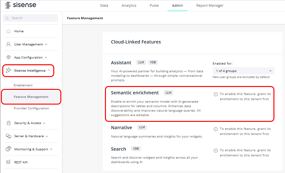Click the info icon beside Search feature notice
The image size is (285, 173).
click(216, 151)
